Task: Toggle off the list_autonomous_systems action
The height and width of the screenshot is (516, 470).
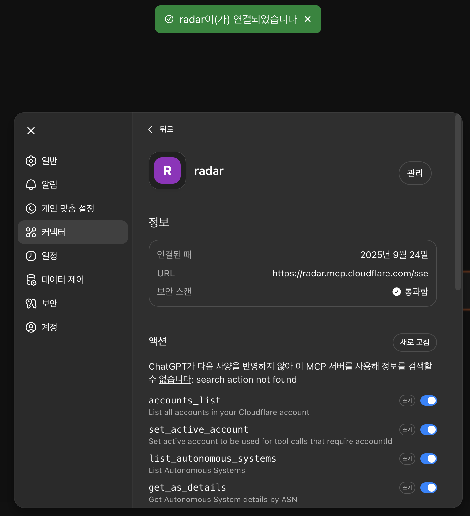Action: (x=428, y=459)
